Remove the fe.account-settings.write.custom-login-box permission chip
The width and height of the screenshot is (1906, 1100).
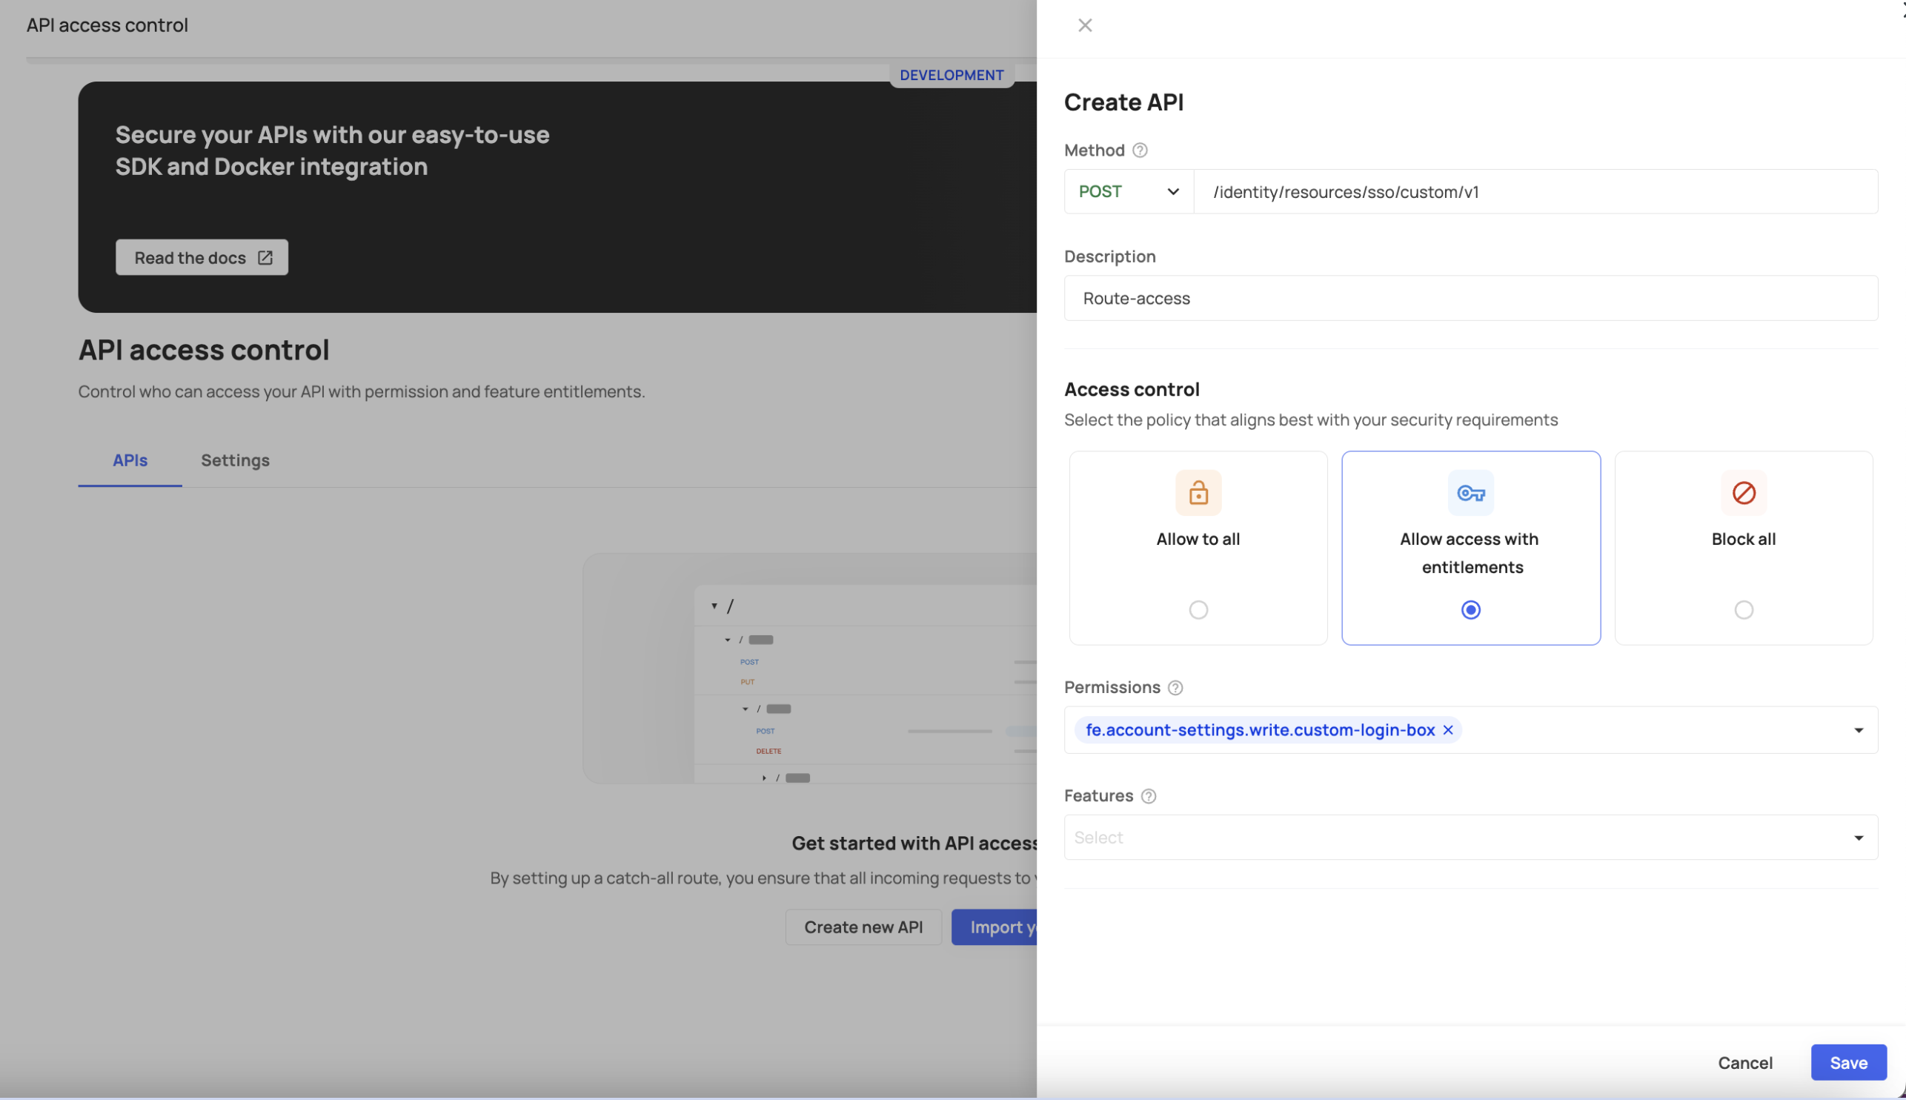(x=1447, y=730)
